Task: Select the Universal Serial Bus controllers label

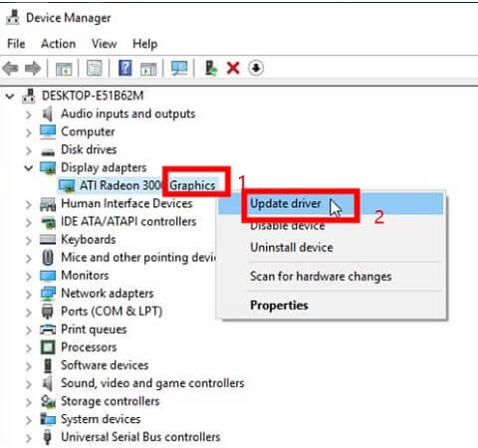Action: 140,437
